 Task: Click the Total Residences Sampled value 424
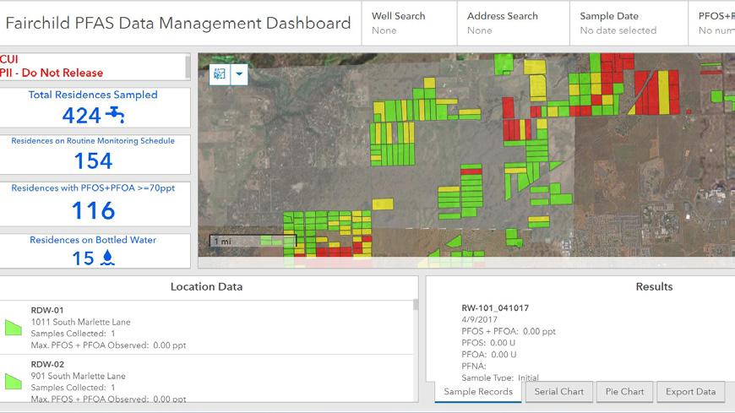pyautogui.click(x=82, y=116)
